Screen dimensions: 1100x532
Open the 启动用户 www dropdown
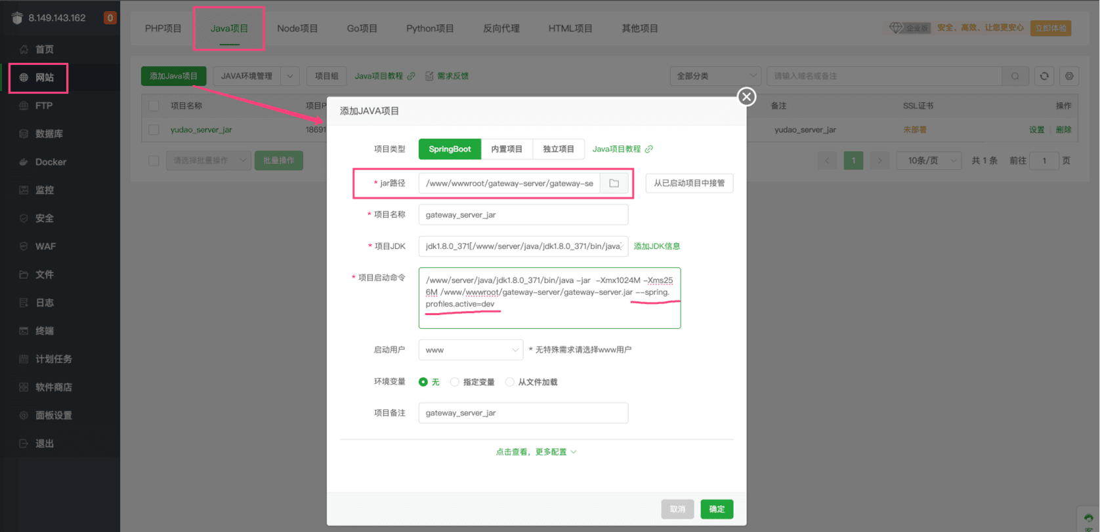coord(471,350)
